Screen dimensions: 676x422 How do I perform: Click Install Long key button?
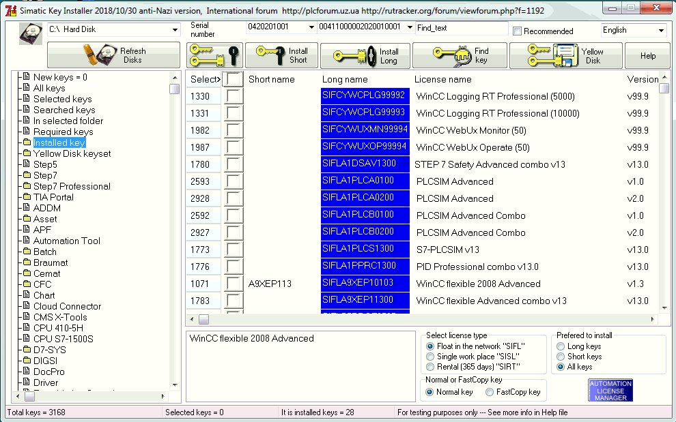click(365, 55)
